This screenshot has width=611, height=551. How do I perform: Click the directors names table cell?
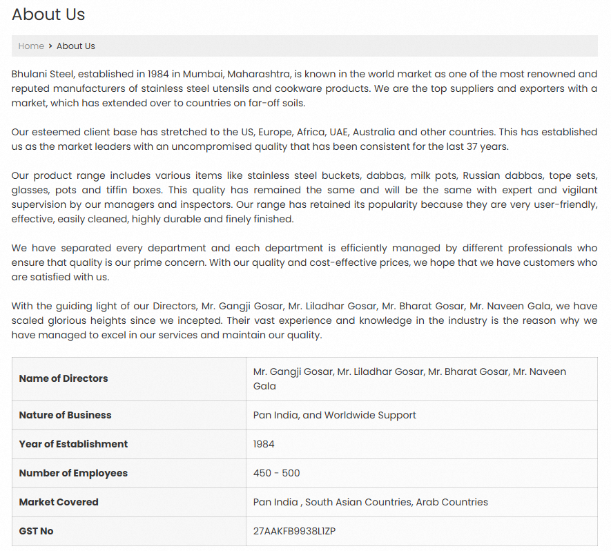tap(422, 379)
